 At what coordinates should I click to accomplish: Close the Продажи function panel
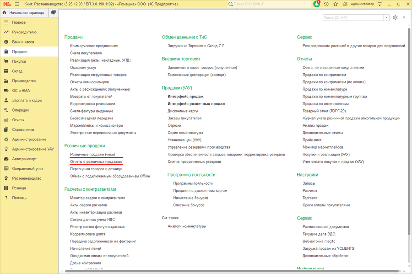[x=404, y=17]
